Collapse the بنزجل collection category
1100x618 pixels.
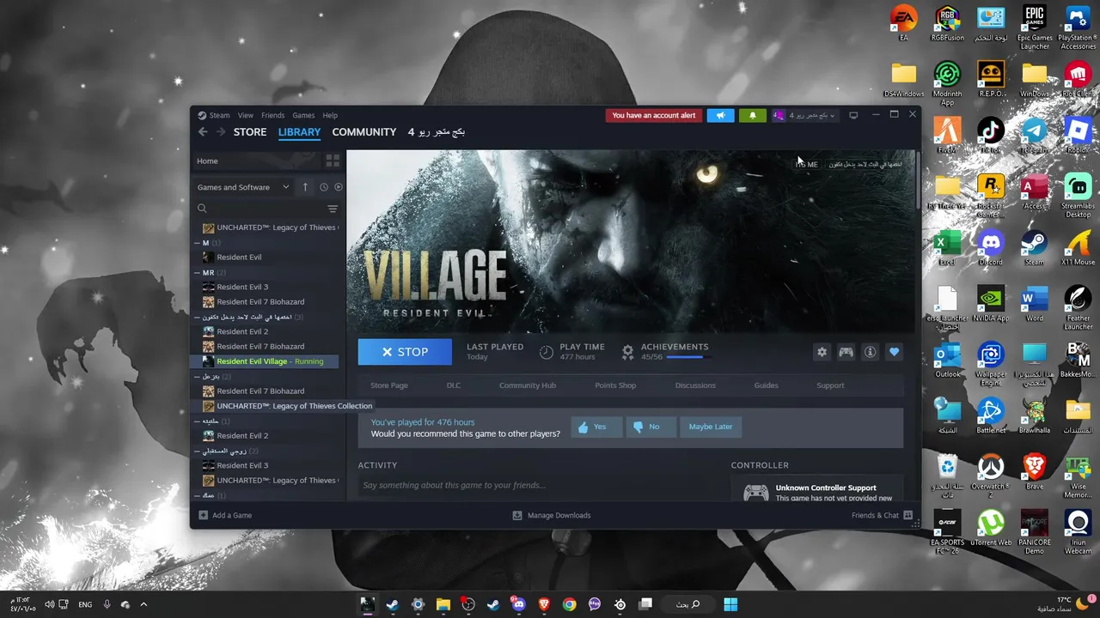coord(197,377)
